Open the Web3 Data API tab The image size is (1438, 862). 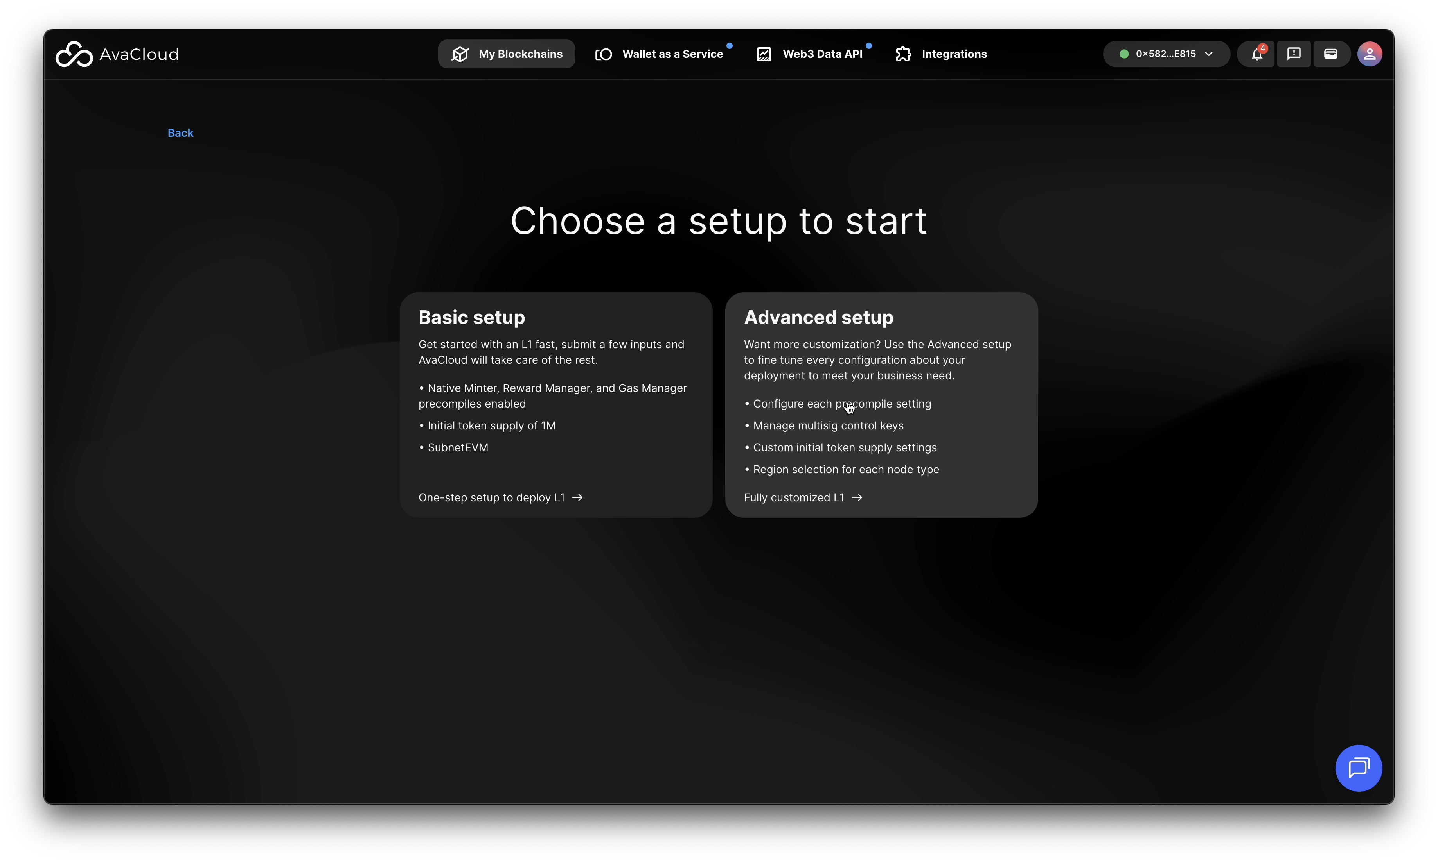pos(822,54)
